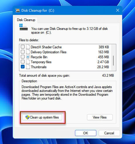Click the 28.2 MB size value
This screenshot has height=144, width=135.
tap(103, 67)
